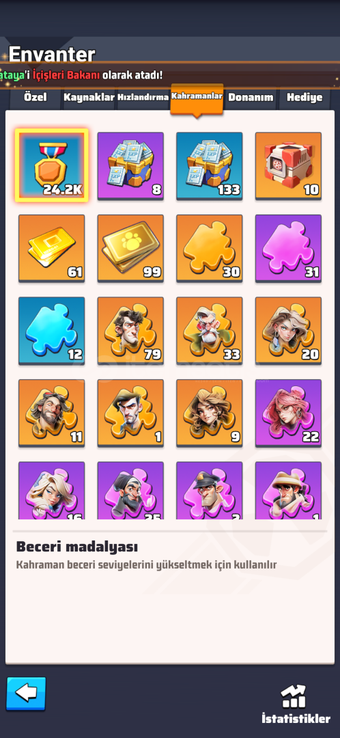Image resolution: width=340 pixels, height=738 pixels.
Task: Select the blue EXP chest with 133
Action: pyautogui.click(x=210, y=165)
